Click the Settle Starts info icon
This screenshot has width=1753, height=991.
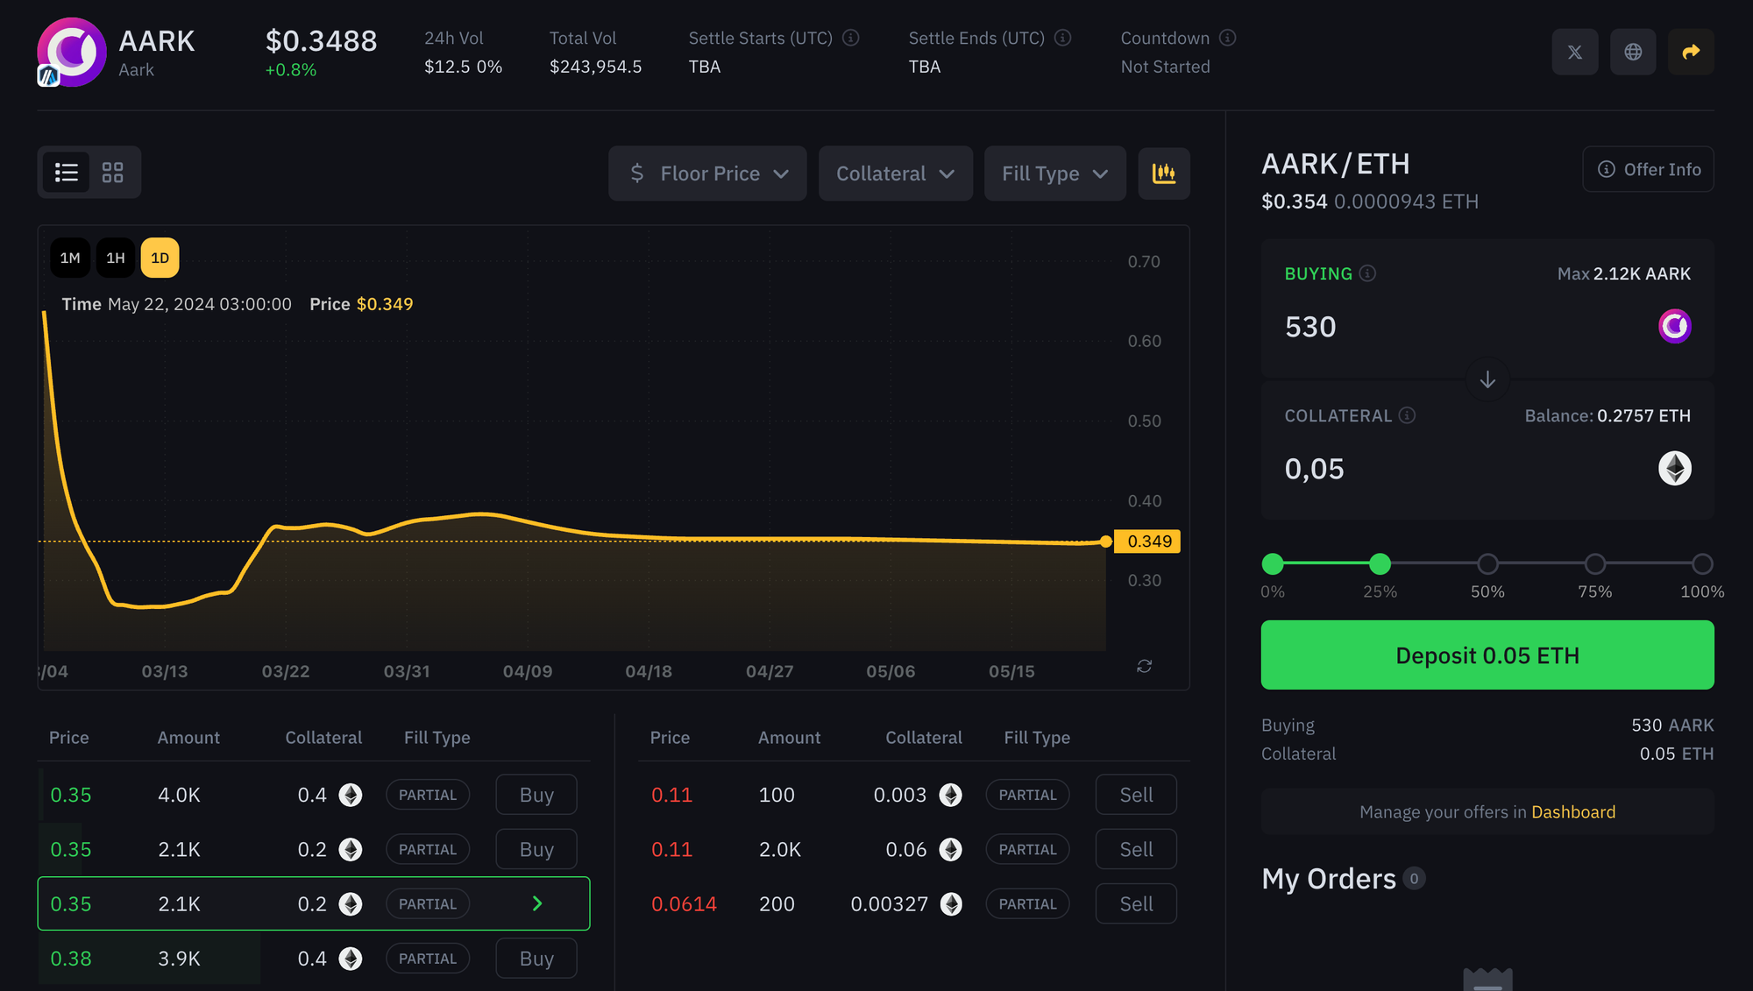click(850, 38)
